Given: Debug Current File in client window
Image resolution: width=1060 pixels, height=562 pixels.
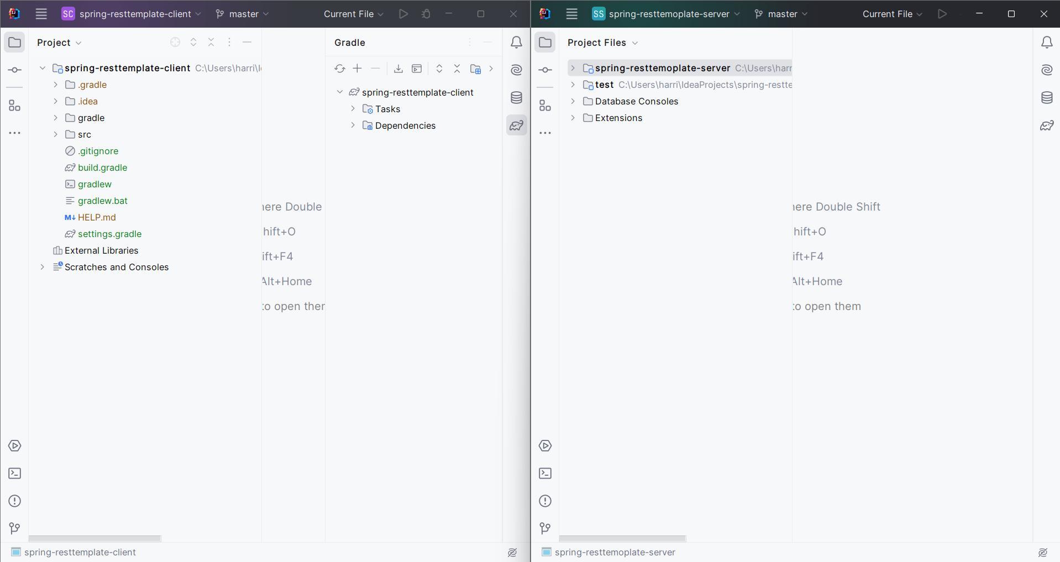Looking at the screenshot, I should click(426, 14).
